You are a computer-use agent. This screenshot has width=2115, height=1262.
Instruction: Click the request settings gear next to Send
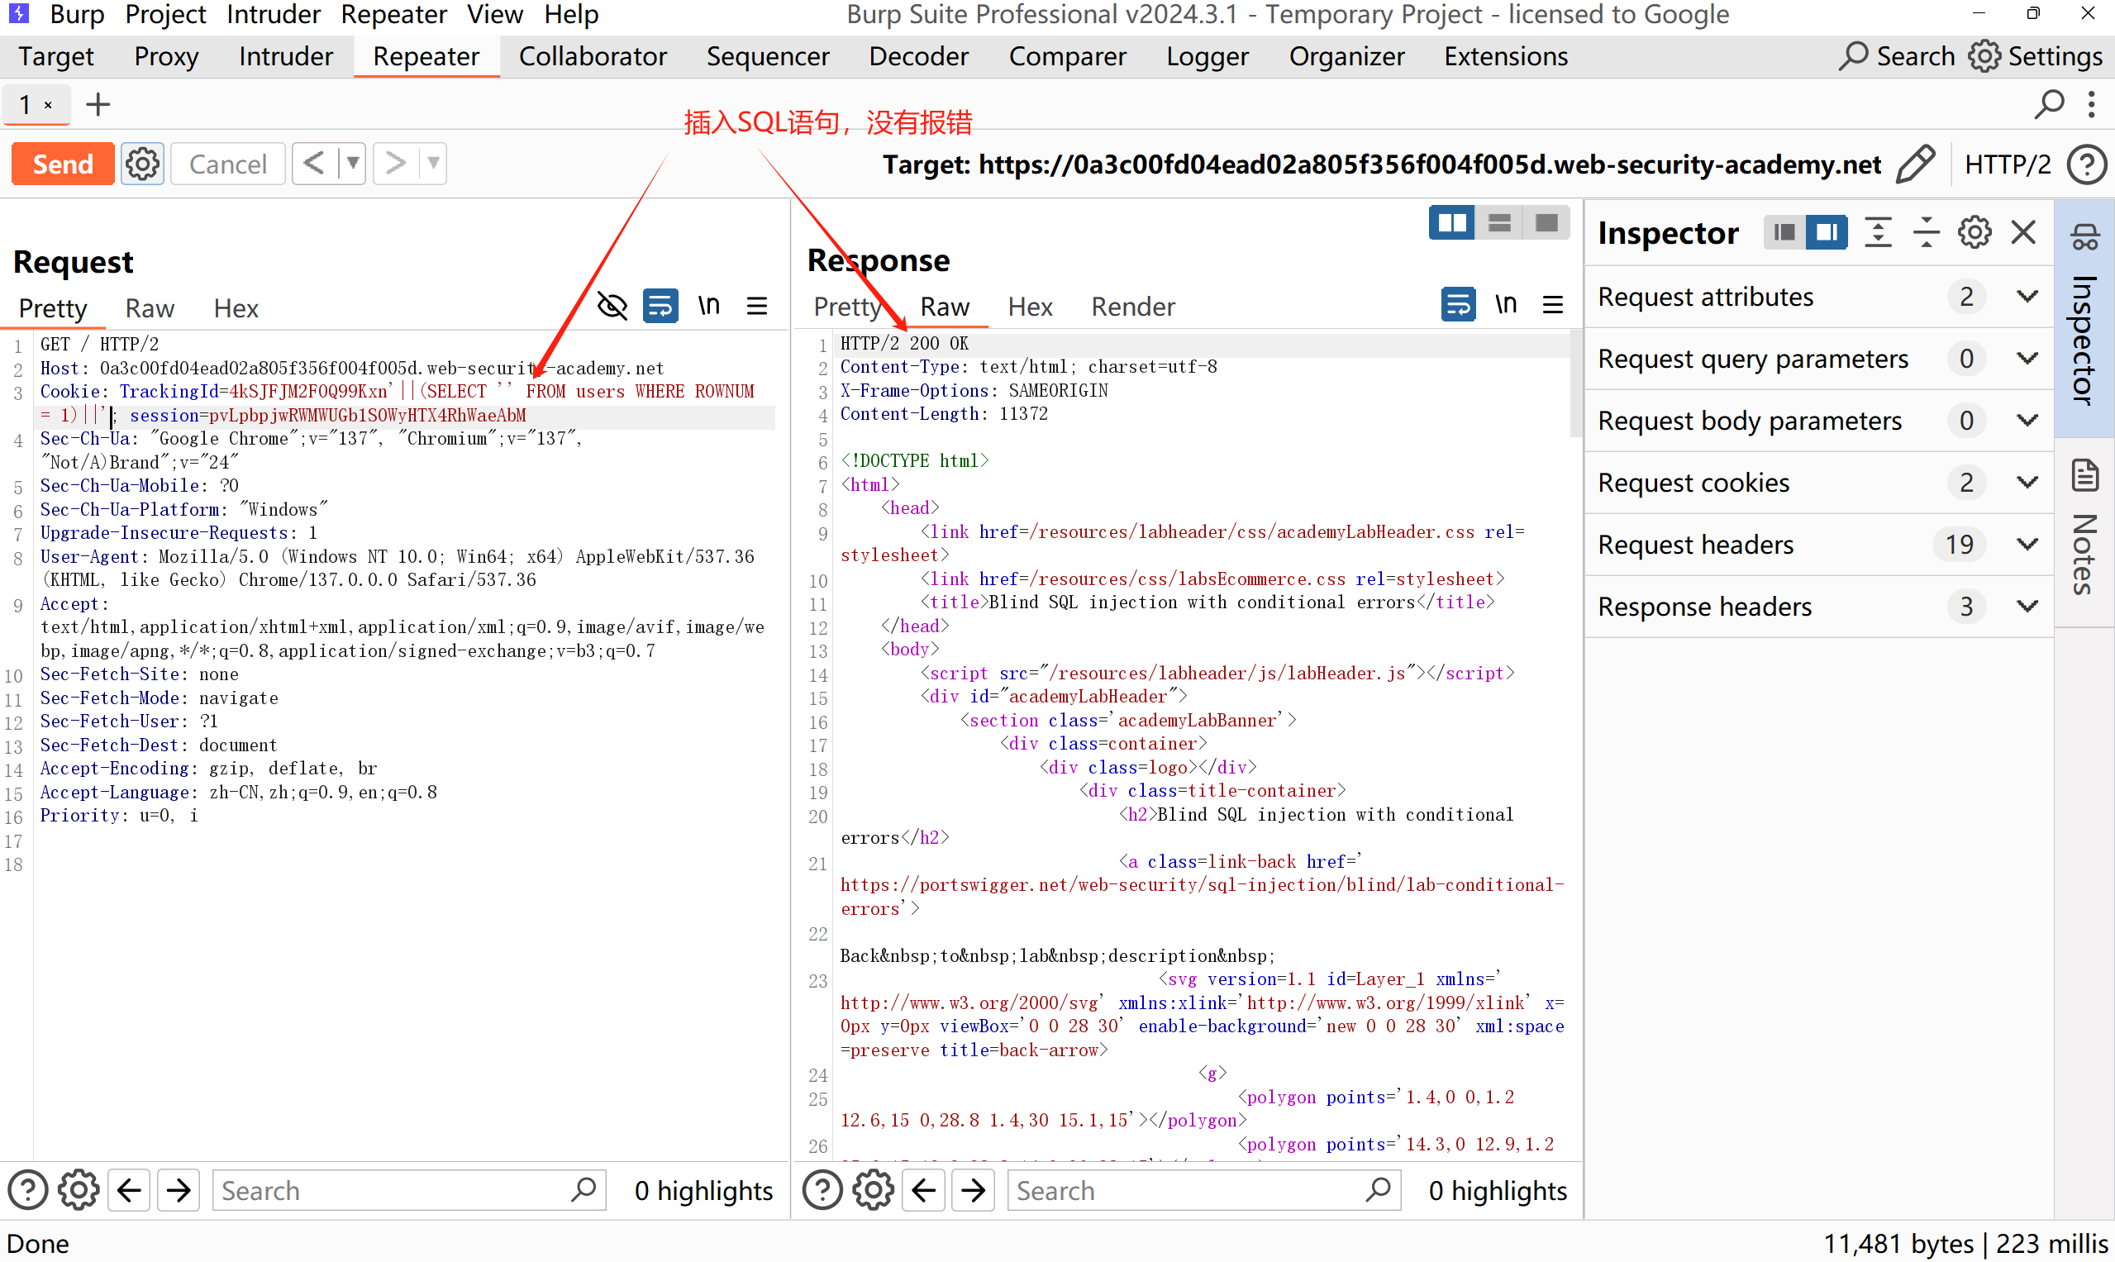coord(142,164)
